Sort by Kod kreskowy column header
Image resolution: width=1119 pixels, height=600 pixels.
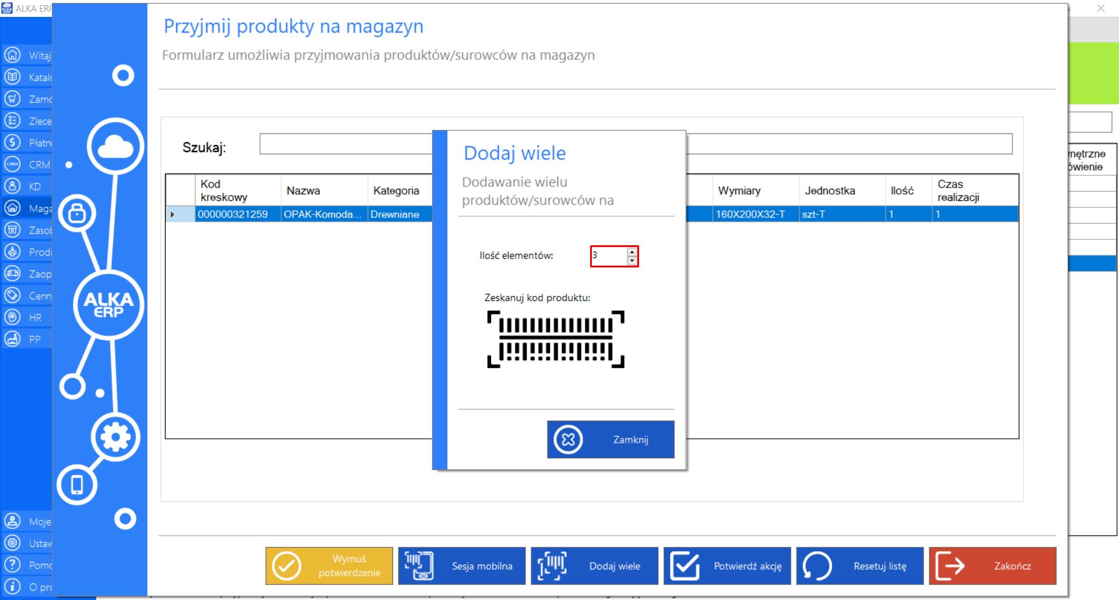point(238,190)
